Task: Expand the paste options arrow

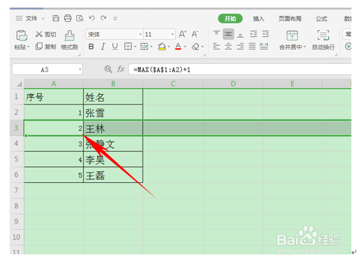Action: [x=28, y=47]
